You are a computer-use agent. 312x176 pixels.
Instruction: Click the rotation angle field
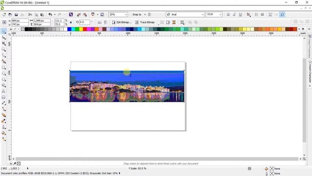[85, 22]
